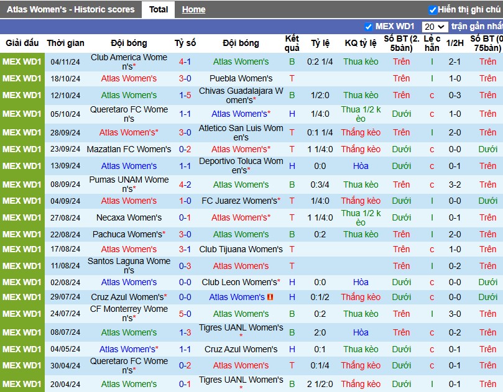
Task: Click the 'Kết quả' column header
Action: (x=292, y=43)
